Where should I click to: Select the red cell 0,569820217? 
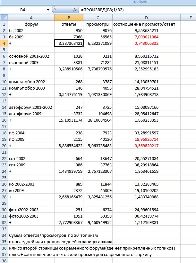[x=146, y=146]
